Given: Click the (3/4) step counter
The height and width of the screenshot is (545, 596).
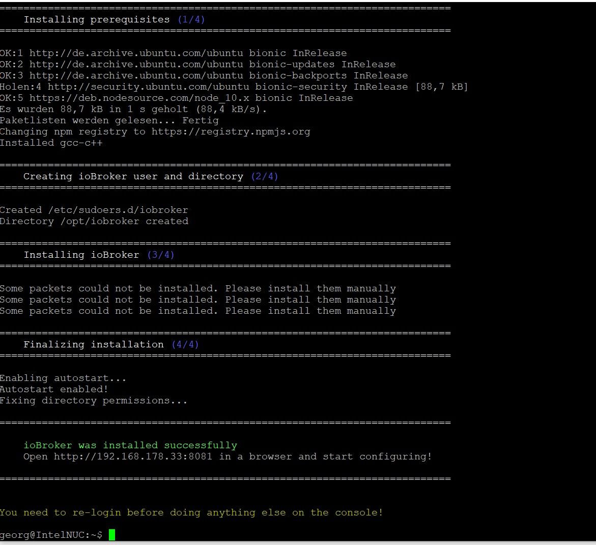Looking at the screenshot, I should coord(161,255).
